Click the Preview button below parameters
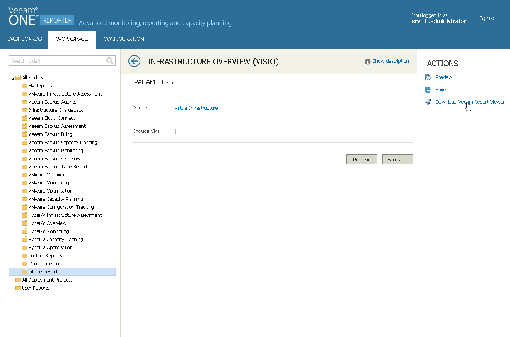This screenshot has width=510, height=337. click(x=362, y=159)
